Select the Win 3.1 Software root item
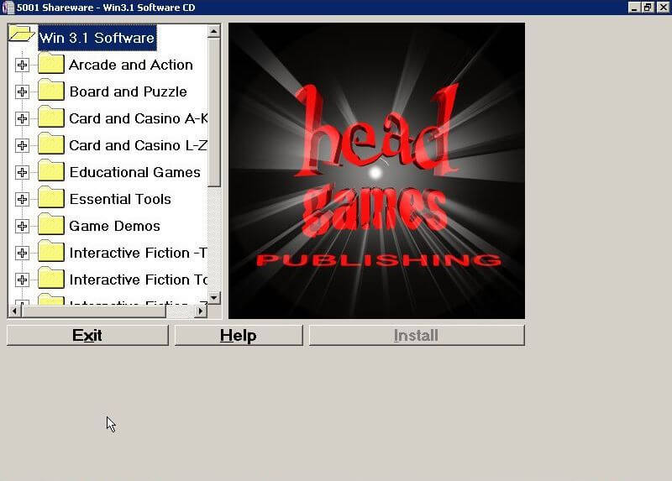The image size is (672, 481). point(97,38)
